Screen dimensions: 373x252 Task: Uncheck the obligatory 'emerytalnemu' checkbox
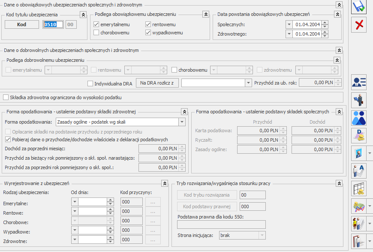[96, 24]
